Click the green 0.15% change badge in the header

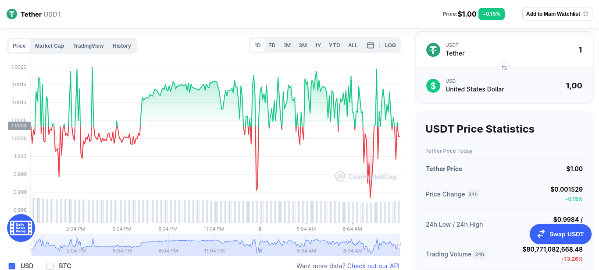pyautogui.click(x=492, y=14)
